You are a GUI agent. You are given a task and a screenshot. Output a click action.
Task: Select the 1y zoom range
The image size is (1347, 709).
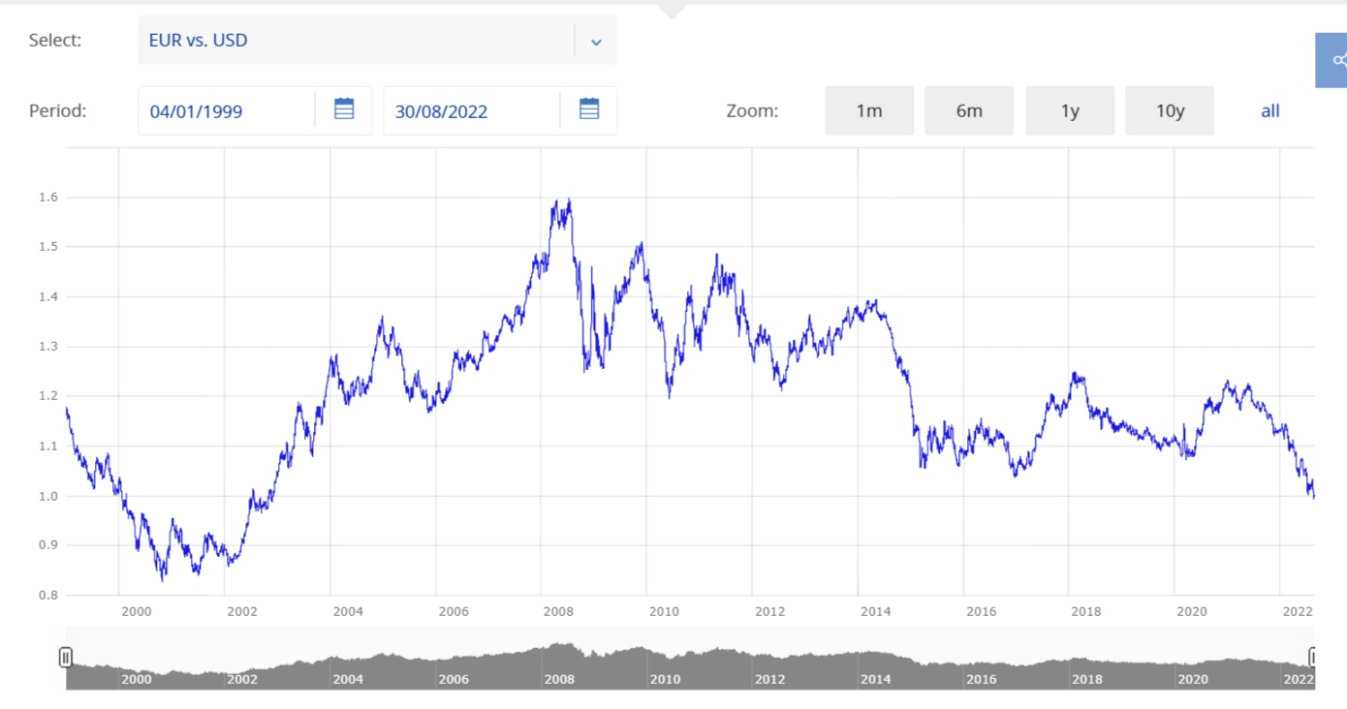1070,110
